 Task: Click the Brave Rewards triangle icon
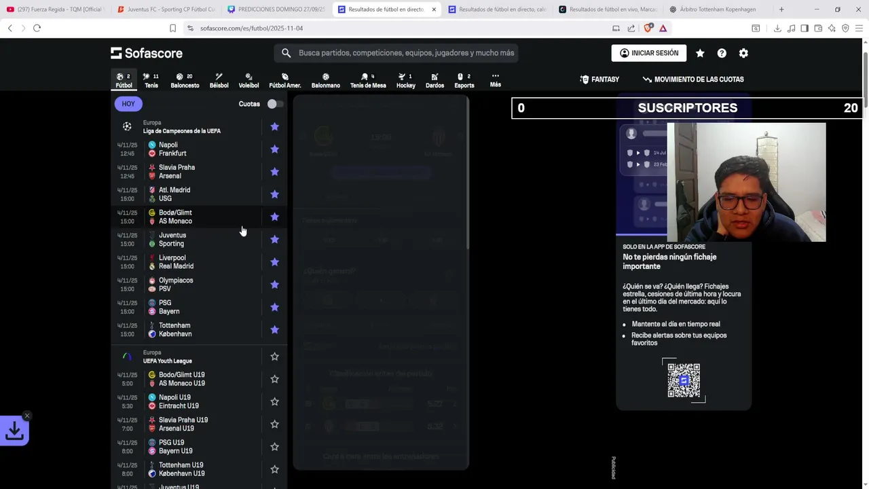point(663,28)
